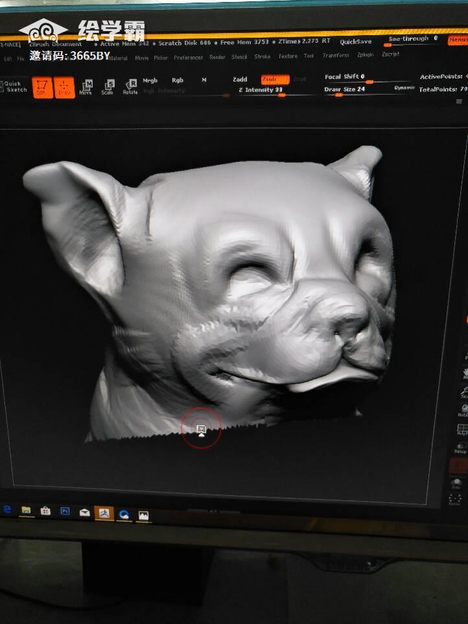Click the Xpose icon in right shelf
This screenshot has width=468, height=624.
(x=454, y=500)
